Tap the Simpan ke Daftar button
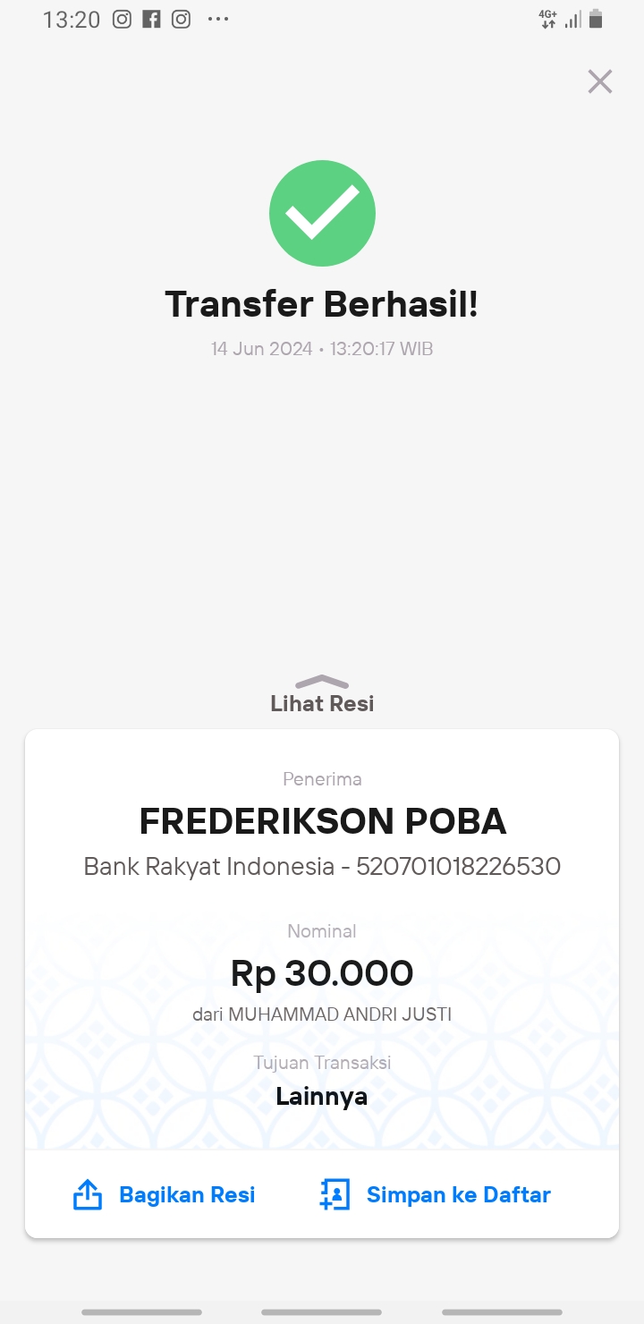 click(x=435, y=1195)
